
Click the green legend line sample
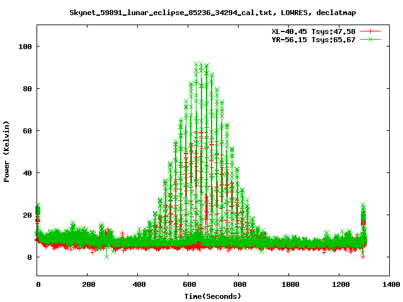point(370,39)
